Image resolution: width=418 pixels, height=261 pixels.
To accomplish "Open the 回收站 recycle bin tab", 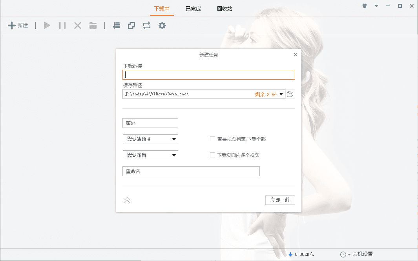I will pyautogui.click(x=224, y=8).
